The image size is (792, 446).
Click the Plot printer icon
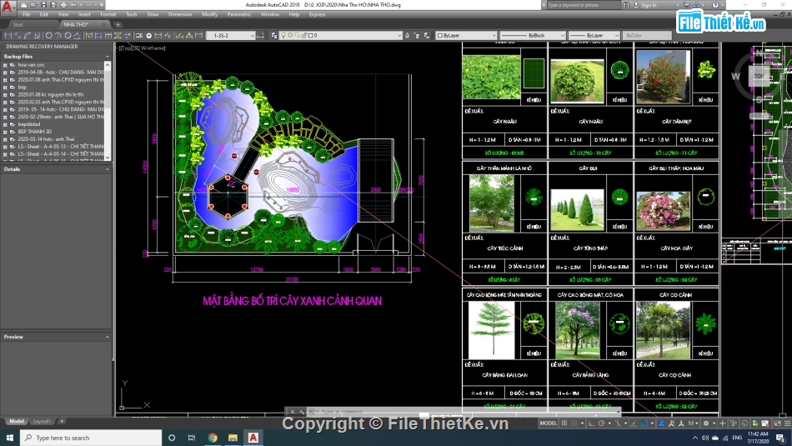tap(63, 4)
